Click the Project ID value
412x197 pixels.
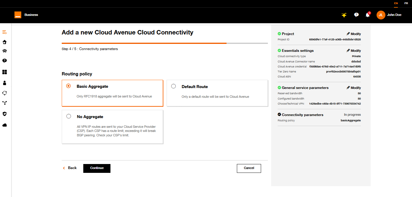coord(335,39)
